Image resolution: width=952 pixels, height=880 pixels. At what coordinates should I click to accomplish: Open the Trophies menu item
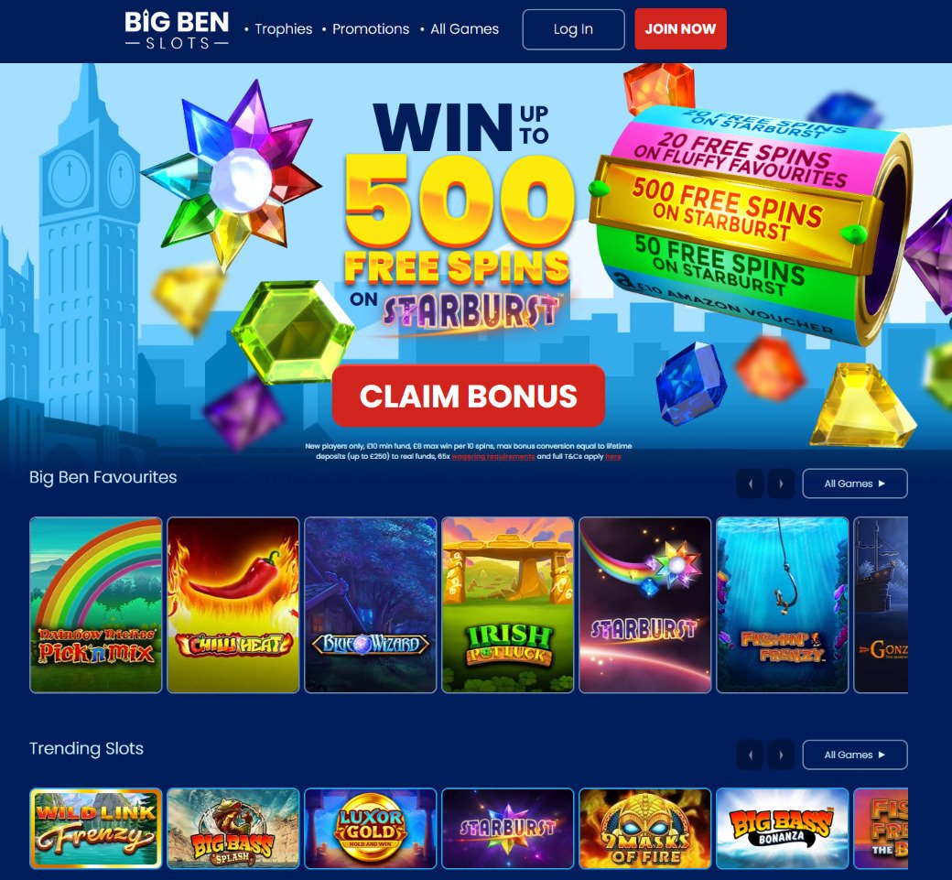(x=283, y=29)
